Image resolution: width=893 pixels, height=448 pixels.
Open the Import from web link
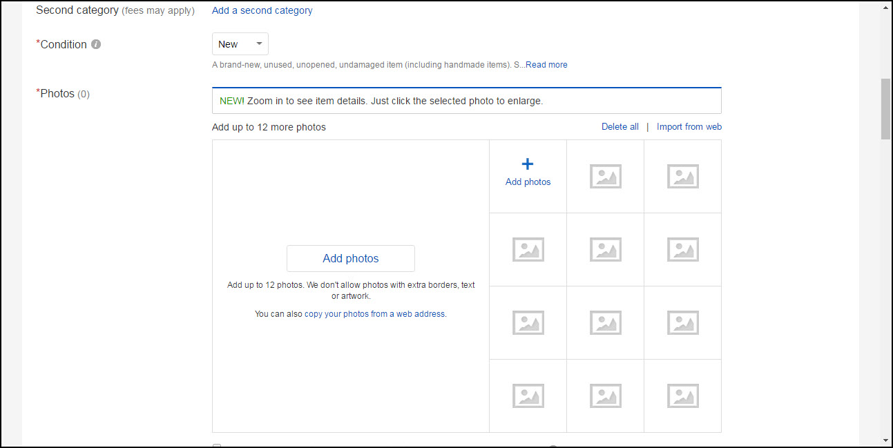[689, 126]
